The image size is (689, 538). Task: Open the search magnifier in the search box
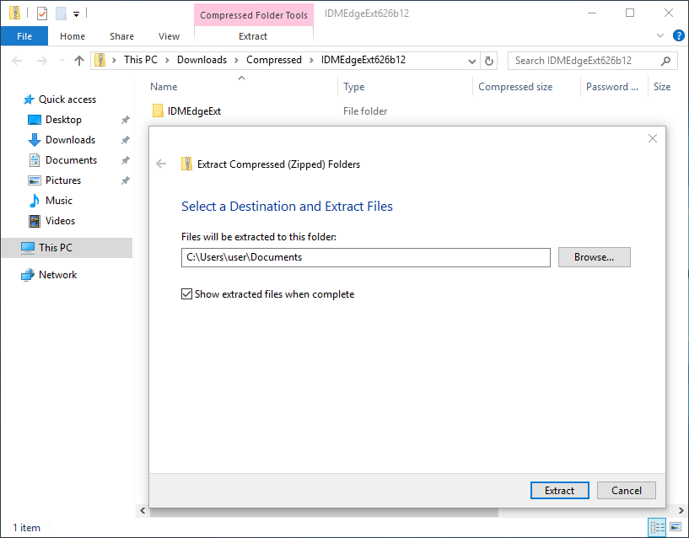[x=665, y=60]
